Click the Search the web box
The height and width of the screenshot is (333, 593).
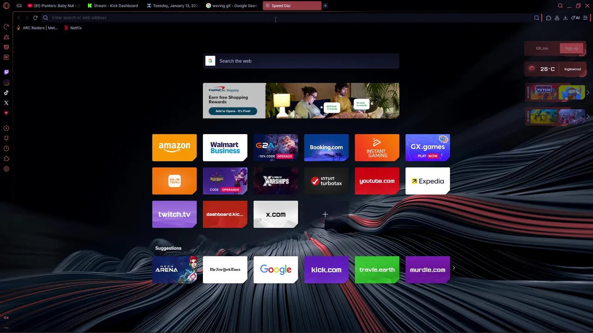tap(301, 61)
